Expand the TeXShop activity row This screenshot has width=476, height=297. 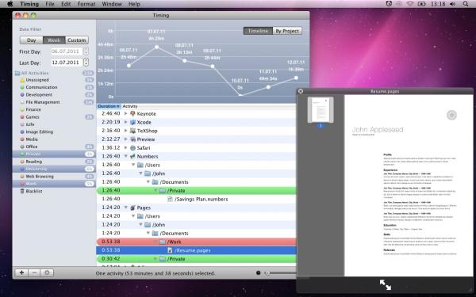tap(125, 131)
